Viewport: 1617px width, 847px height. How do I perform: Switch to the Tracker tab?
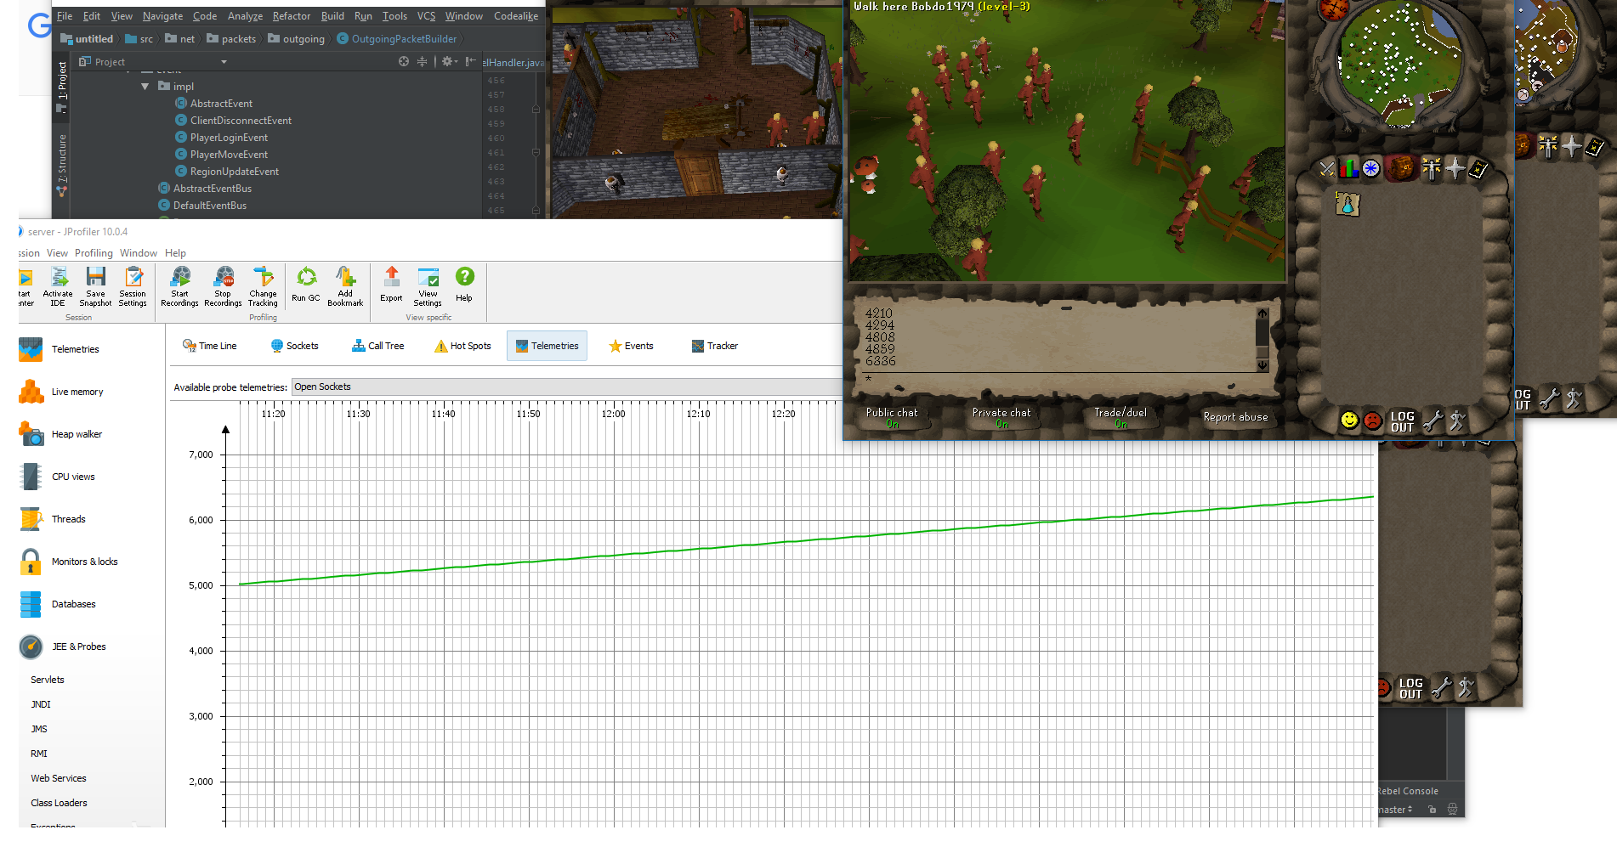(x=714, y=346)
